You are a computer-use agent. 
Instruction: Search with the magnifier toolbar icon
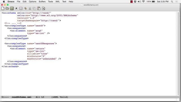44,8
